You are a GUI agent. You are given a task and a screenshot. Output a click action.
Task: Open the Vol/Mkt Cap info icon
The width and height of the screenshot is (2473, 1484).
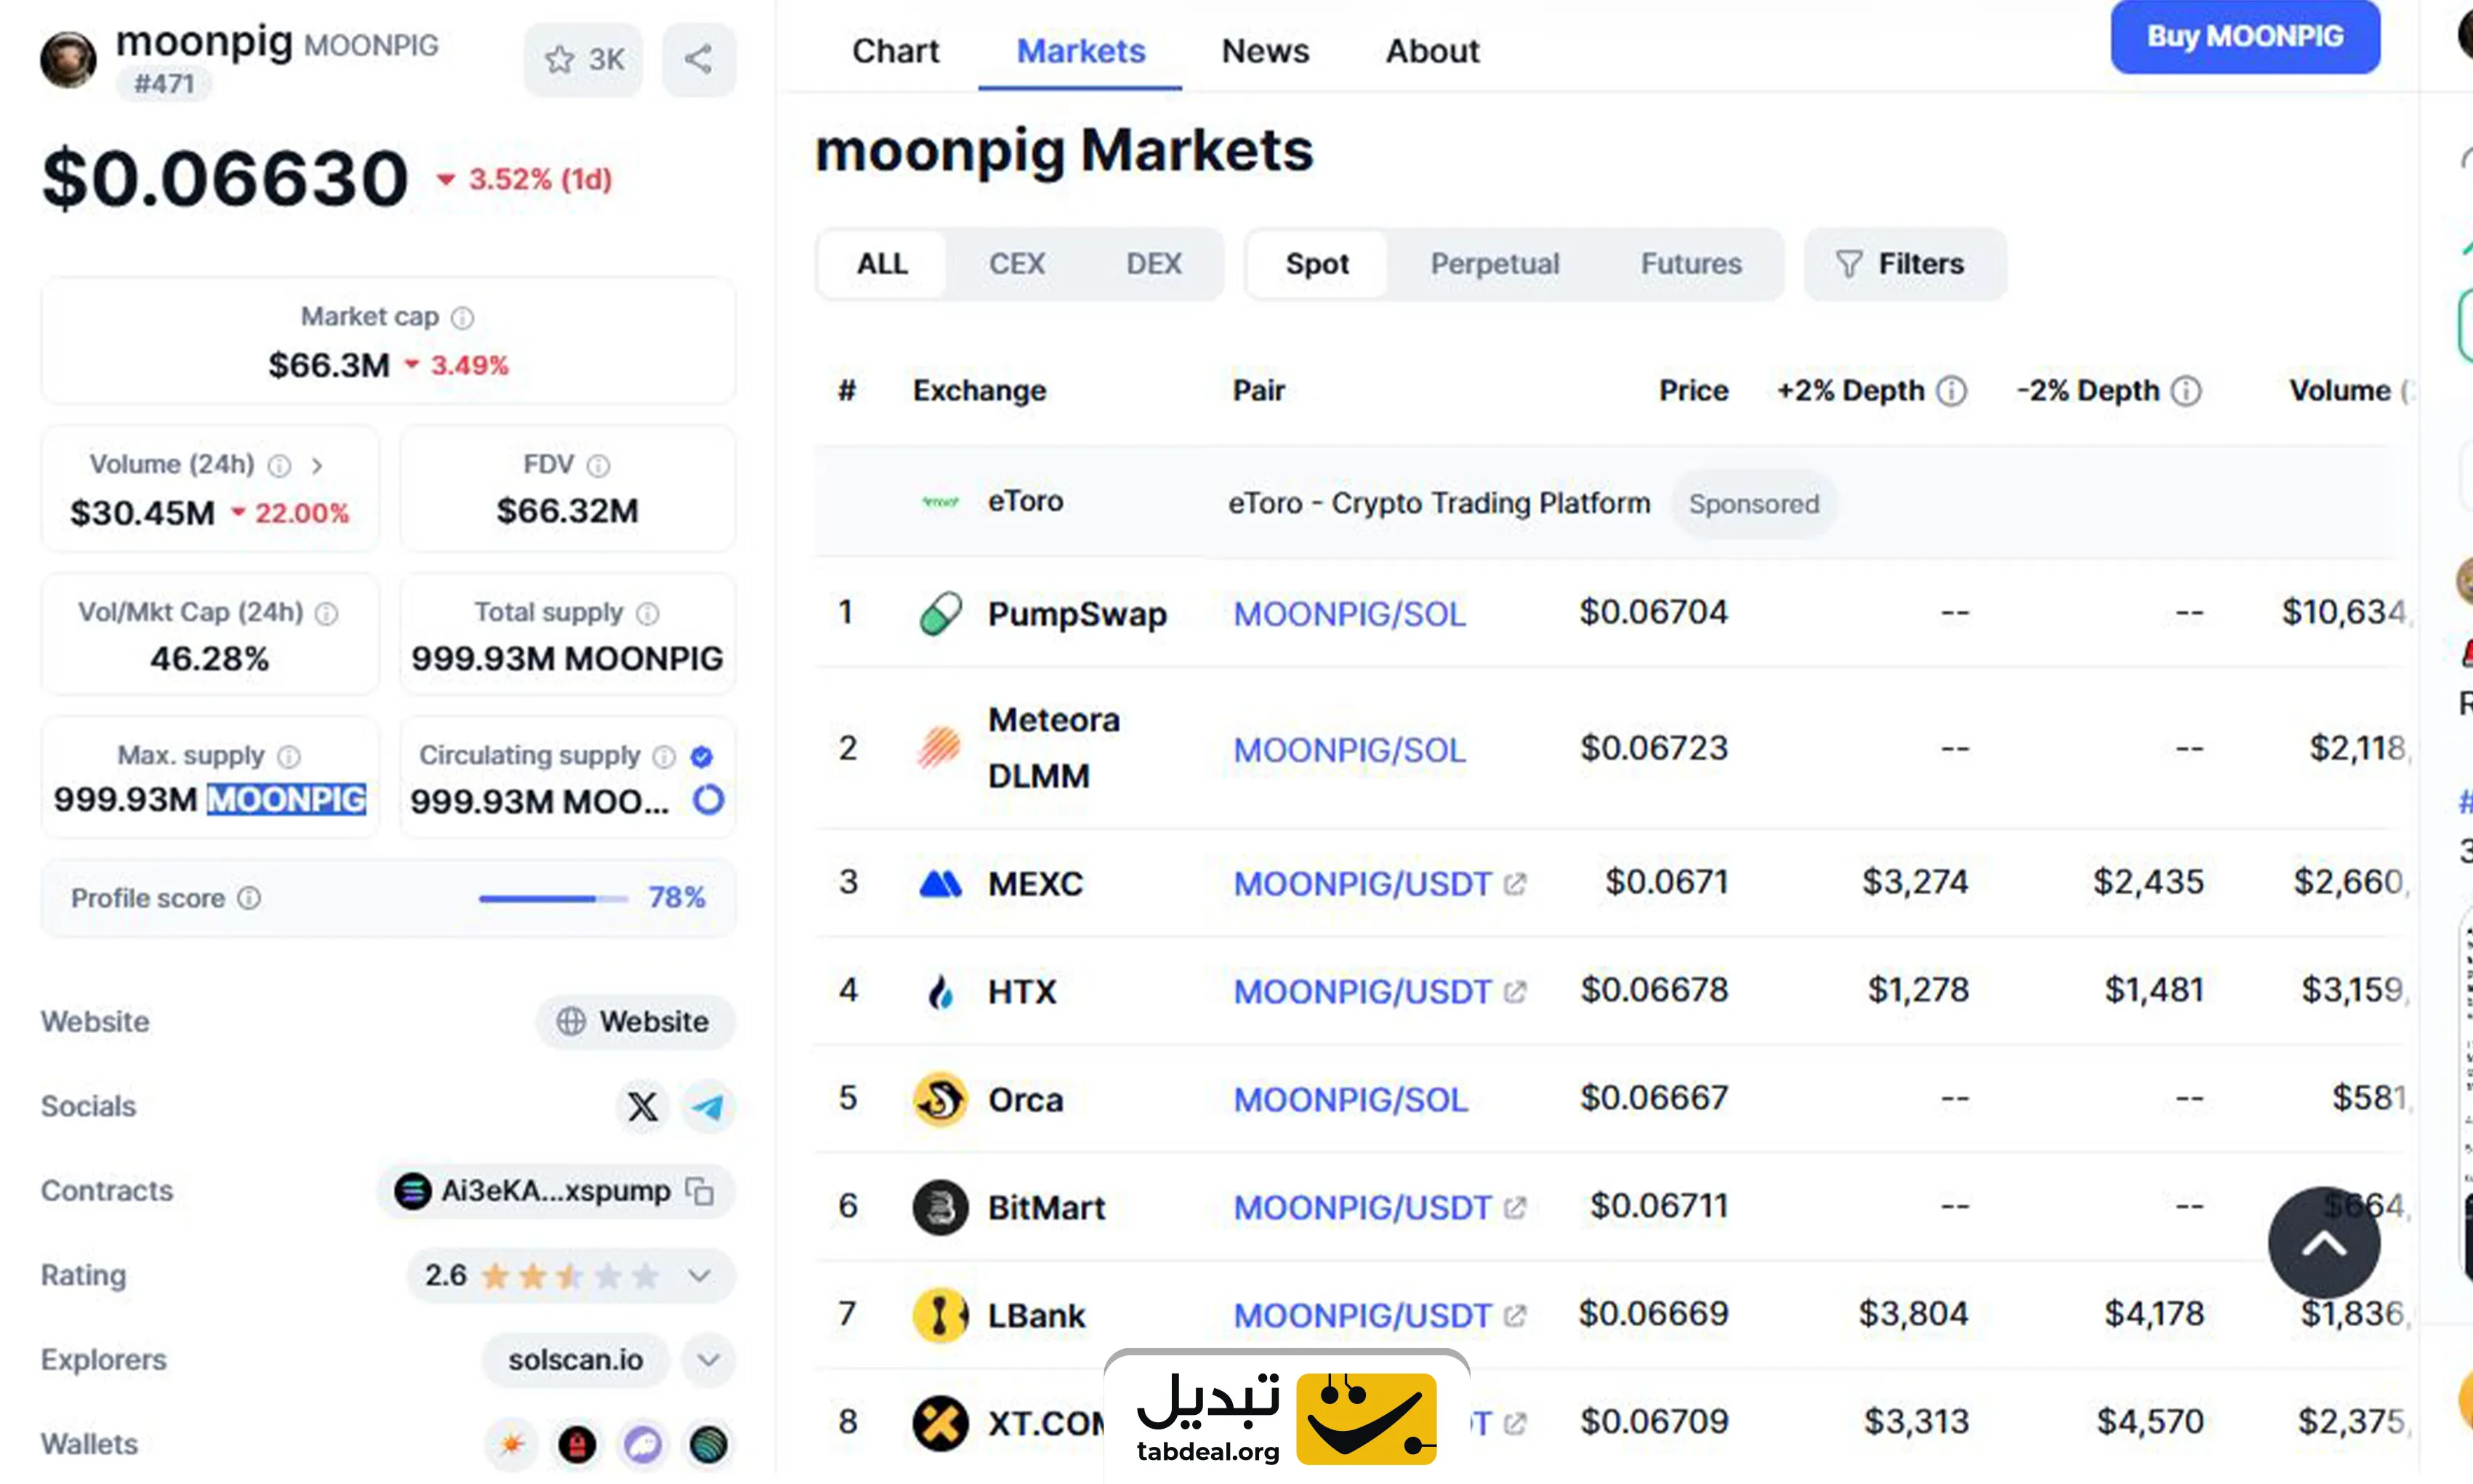[x=327, y=613]
